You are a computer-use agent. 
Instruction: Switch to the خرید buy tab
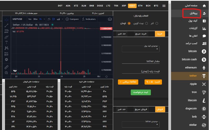160,34
